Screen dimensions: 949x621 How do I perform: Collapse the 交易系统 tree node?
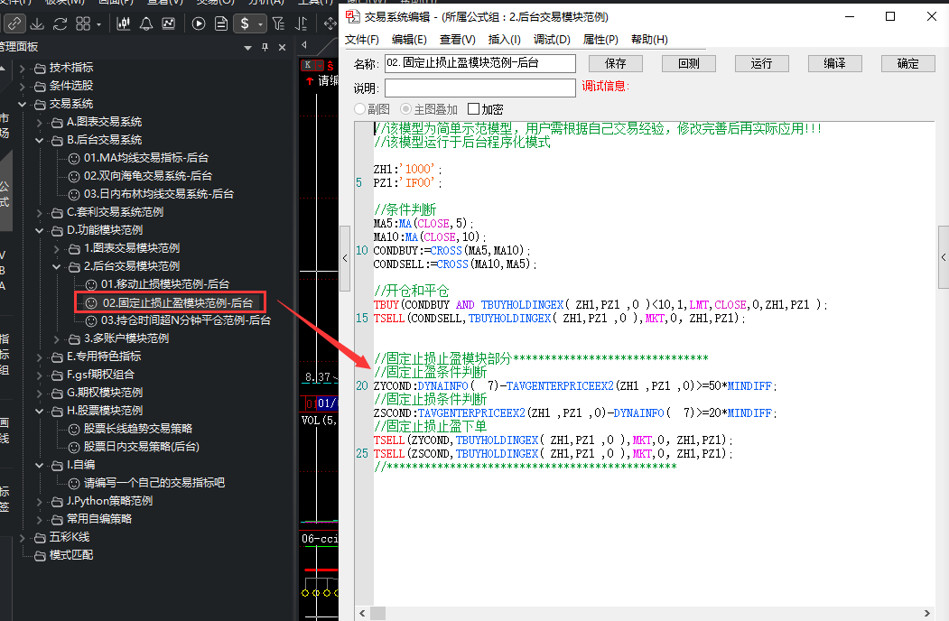coord(23,105)
